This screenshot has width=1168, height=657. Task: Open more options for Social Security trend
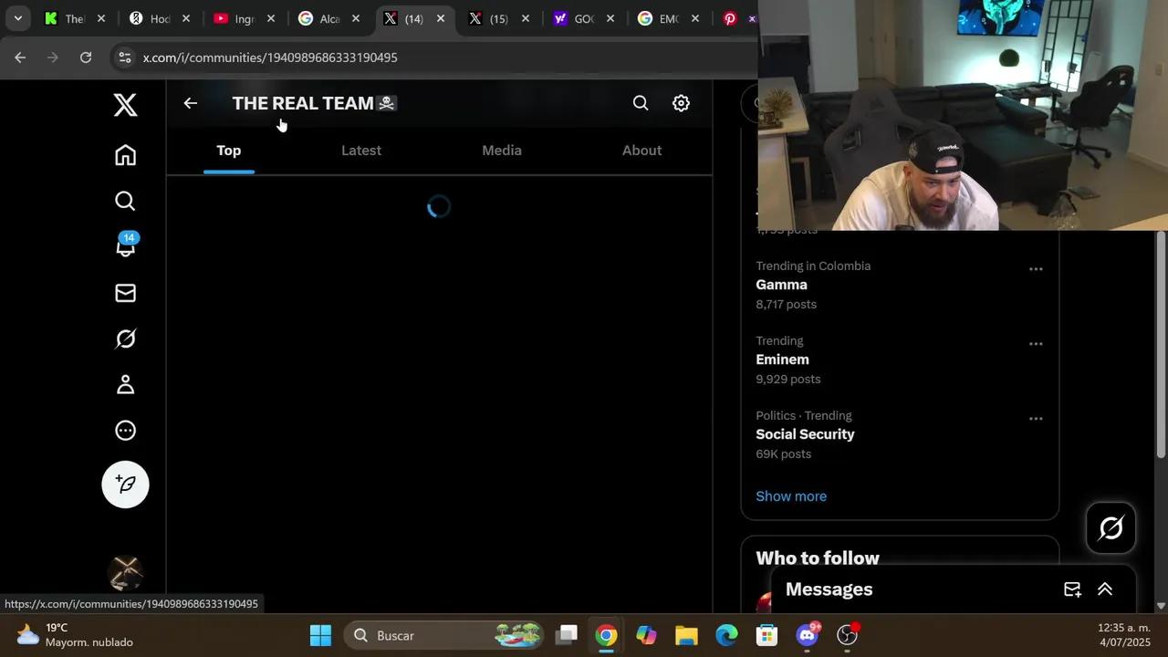tap(1036, 419)
